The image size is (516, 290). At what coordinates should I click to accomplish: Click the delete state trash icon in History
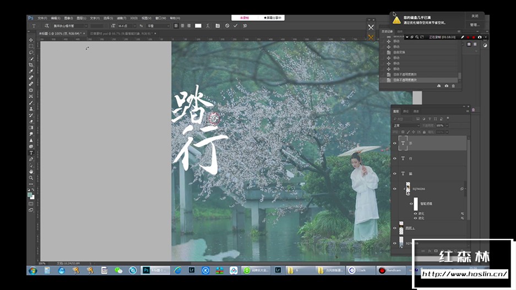(453, 86)
